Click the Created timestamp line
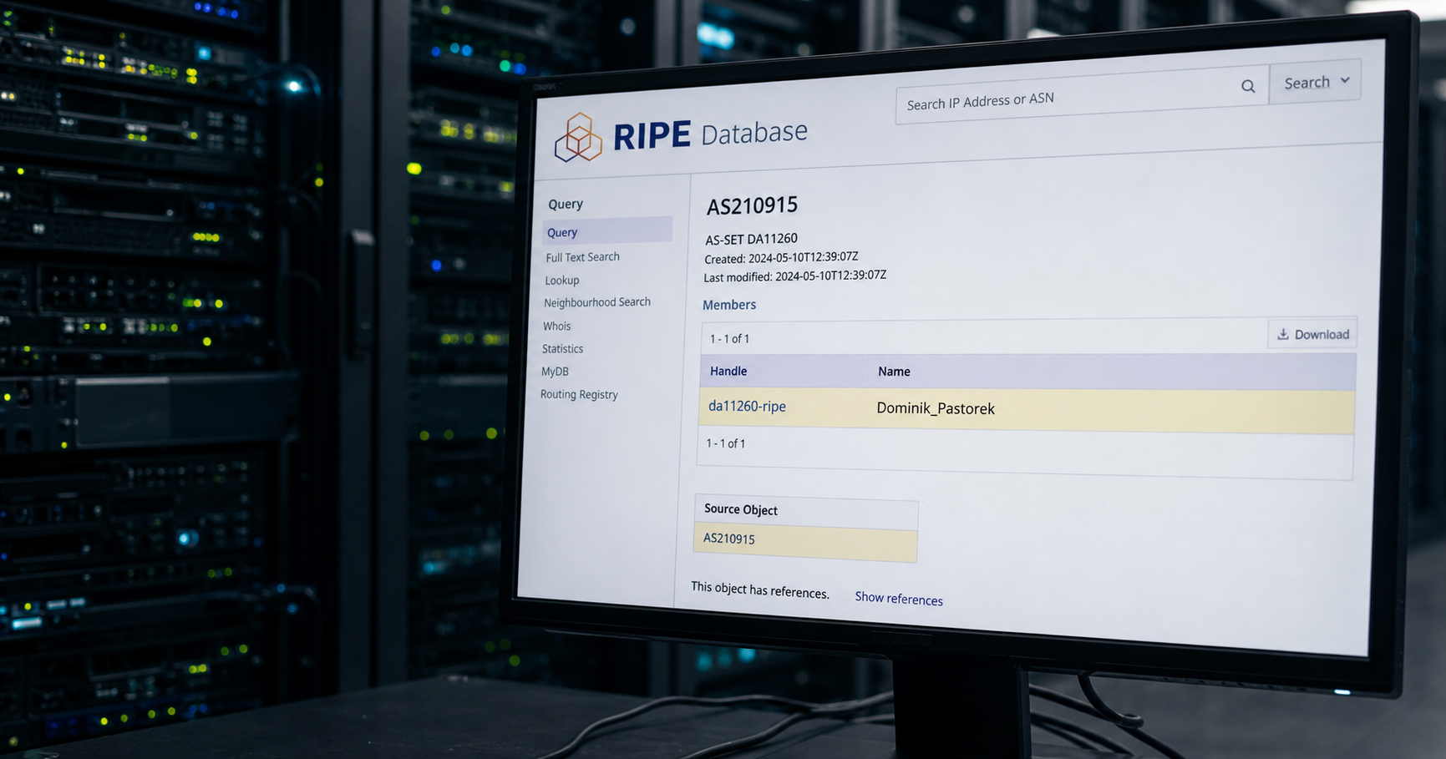The image size is (1446, 759). pyautogui.click(x=781, y=258)
